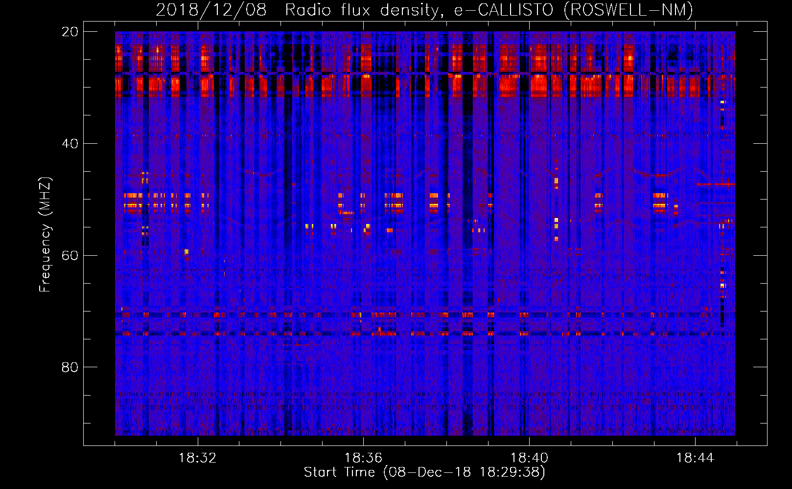Select the 18:44 time tick label
The height and width of the screenshot is (489, 792).
click(x=695, y=458)
